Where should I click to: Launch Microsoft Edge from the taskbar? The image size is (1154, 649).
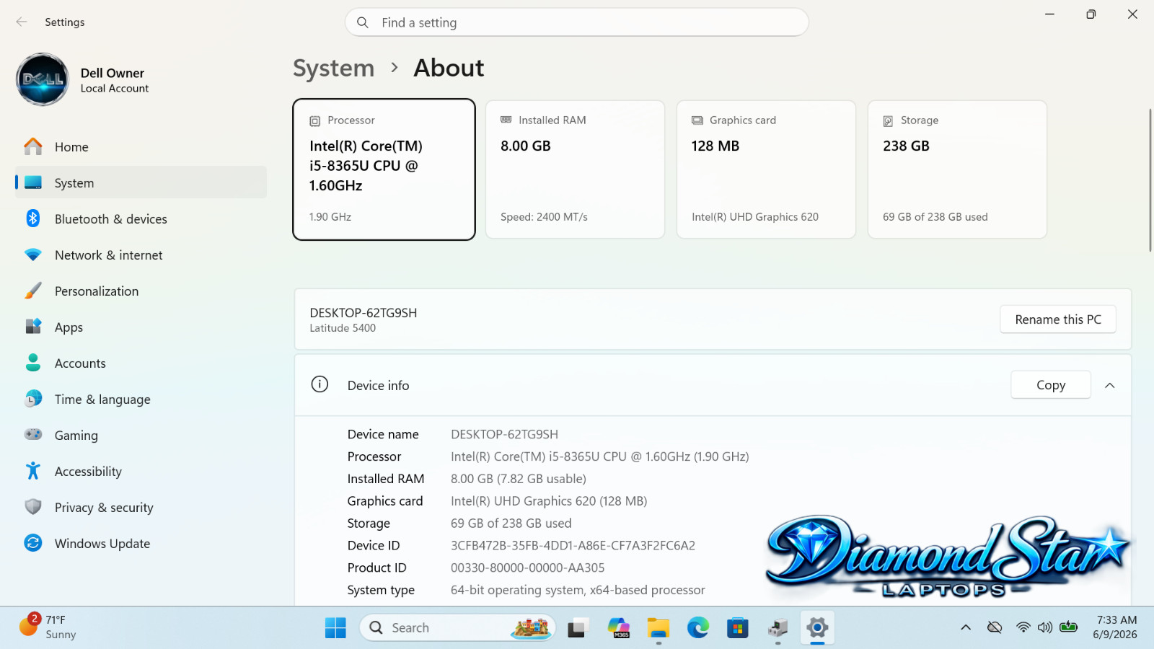coord(697,628)
